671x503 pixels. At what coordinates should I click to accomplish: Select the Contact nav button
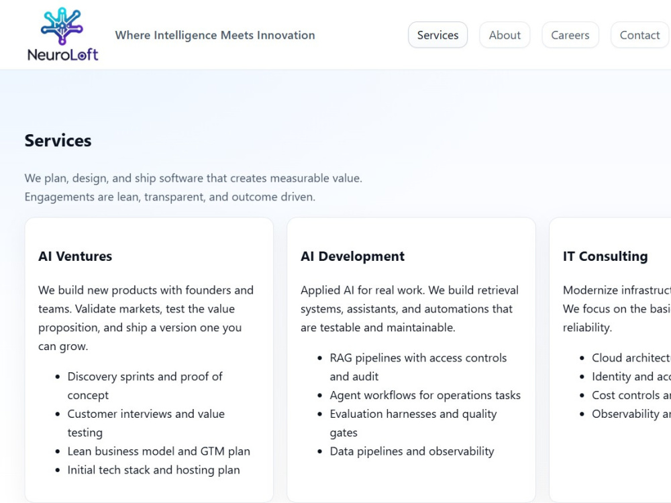[x=639, y=35]
